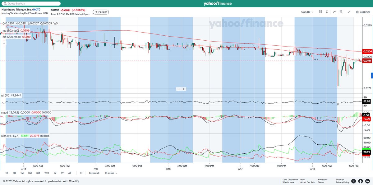
Task: Open the Data Disclaimer link
Action: (290, 179)
